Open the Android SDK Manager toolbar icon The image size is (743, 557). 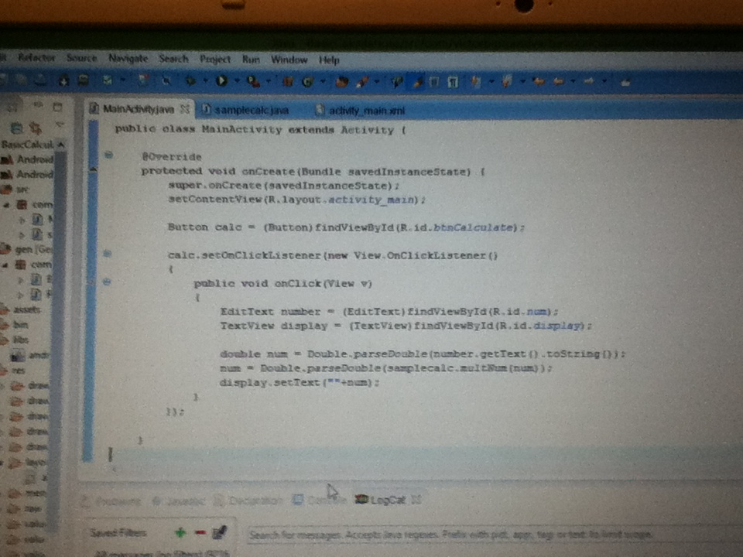64,81
